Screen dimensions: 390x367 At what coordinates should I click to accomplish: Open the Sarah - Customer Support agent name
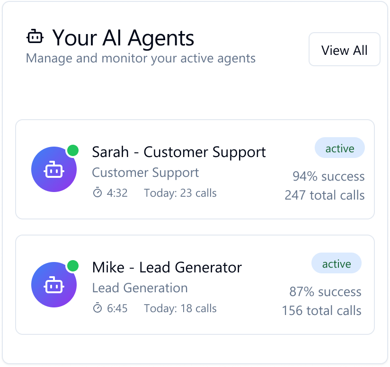click(x=179, y=152)
